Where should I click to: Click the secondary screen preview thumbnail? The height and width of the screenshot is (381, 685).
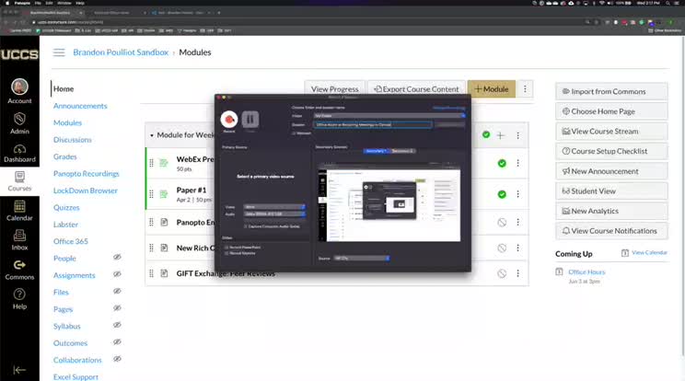[389, 202]
